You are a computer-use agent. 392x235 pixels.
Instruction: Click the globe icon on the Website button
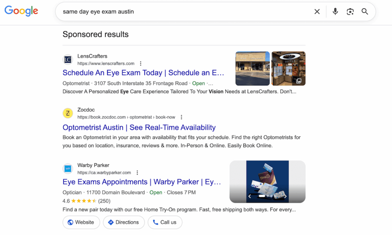70,222
